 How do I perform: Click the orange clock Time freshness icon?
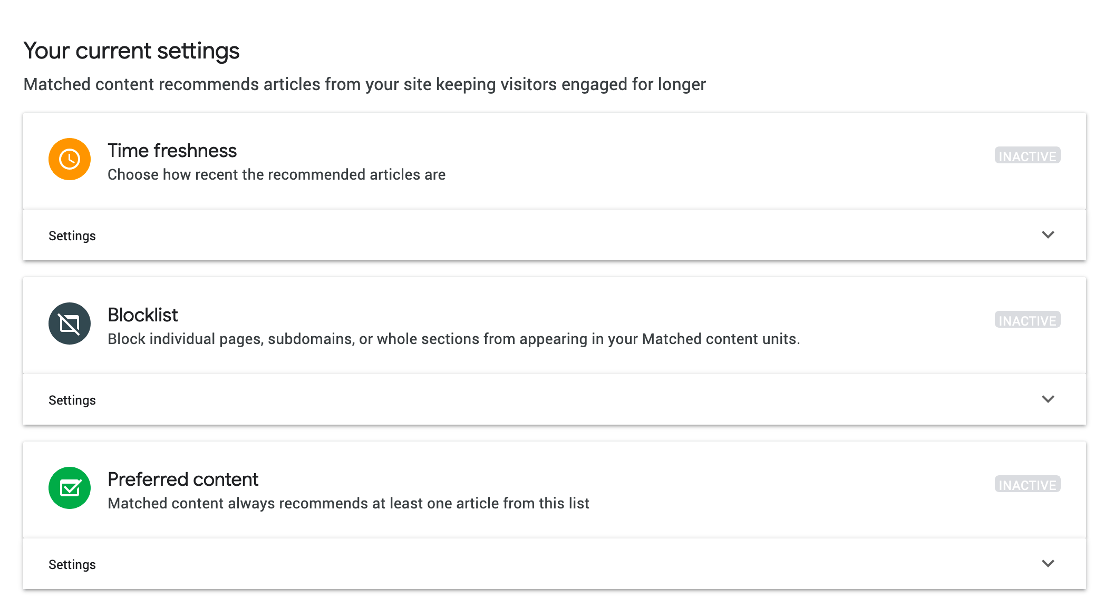point(70,159)
